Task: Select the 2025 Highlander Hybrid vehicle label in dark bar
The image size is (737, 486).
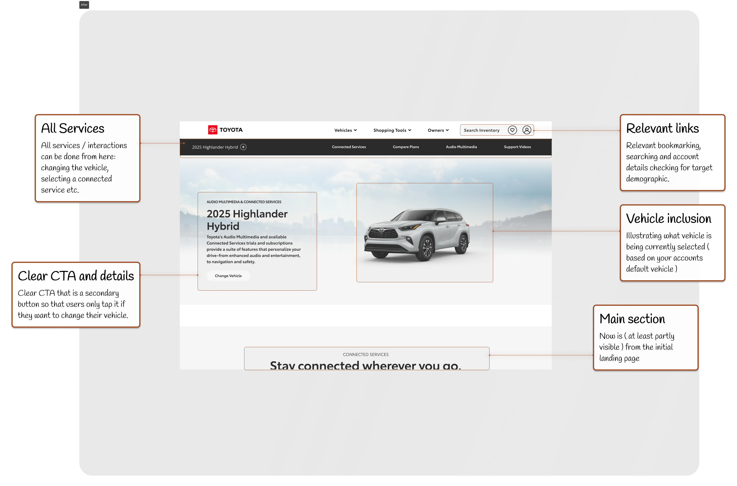Action: [x=215, y=147]
